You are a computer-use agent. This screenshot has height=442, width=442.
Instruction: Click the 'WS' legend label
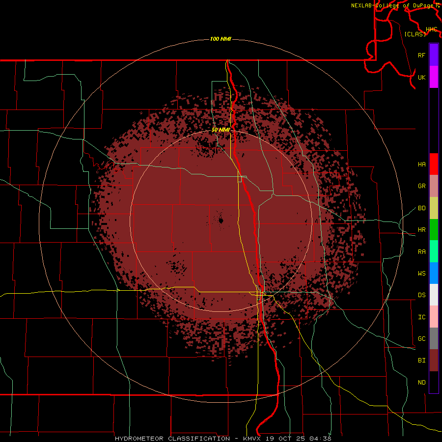pyautogui.click(x=421, y=274)
